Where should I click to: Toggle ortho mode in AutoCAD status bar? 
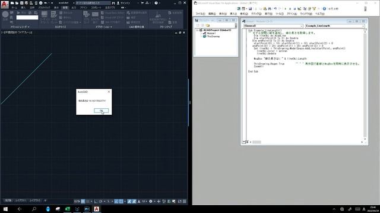tap(96, 201)
